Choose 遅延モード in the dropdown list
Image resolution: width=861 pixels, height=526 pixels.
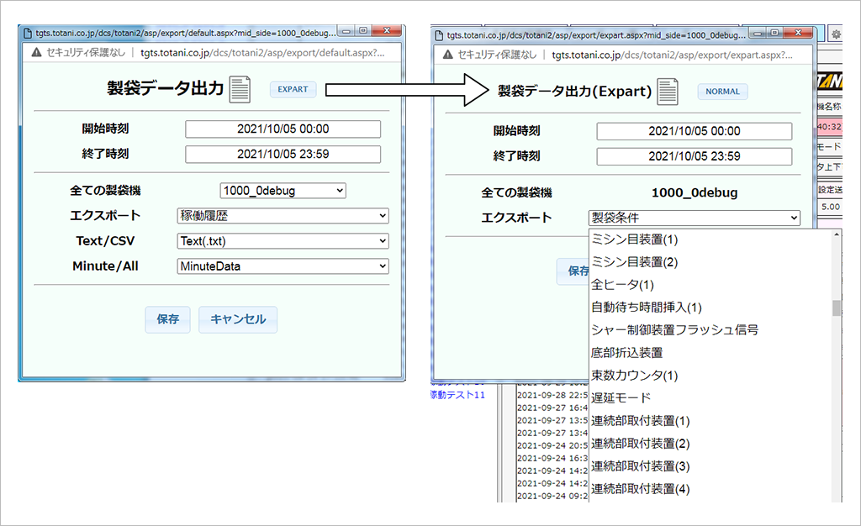pos(621,397)
